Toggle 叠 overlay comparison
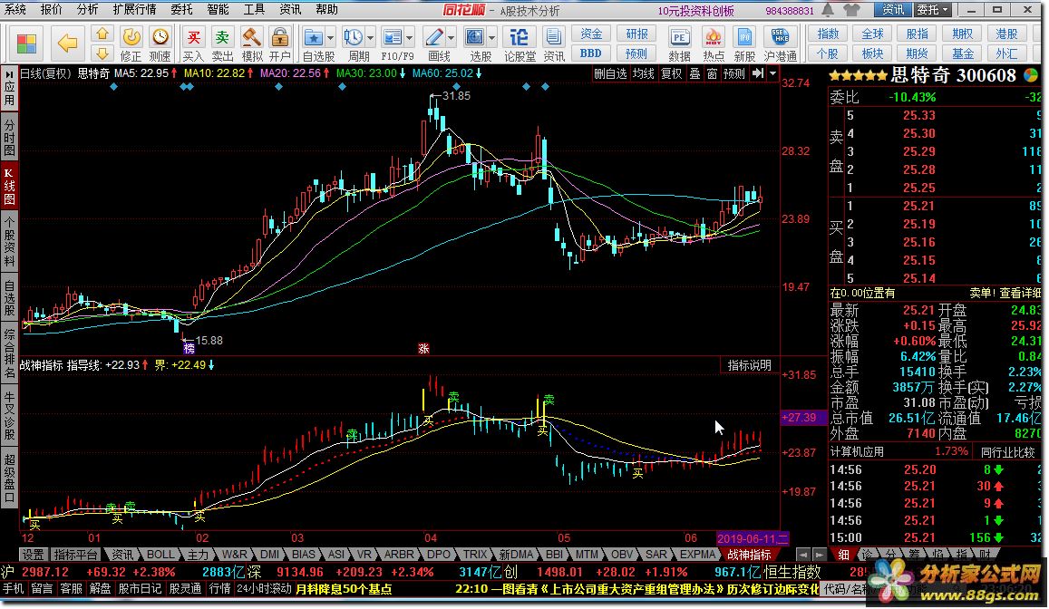 point(695,73)
